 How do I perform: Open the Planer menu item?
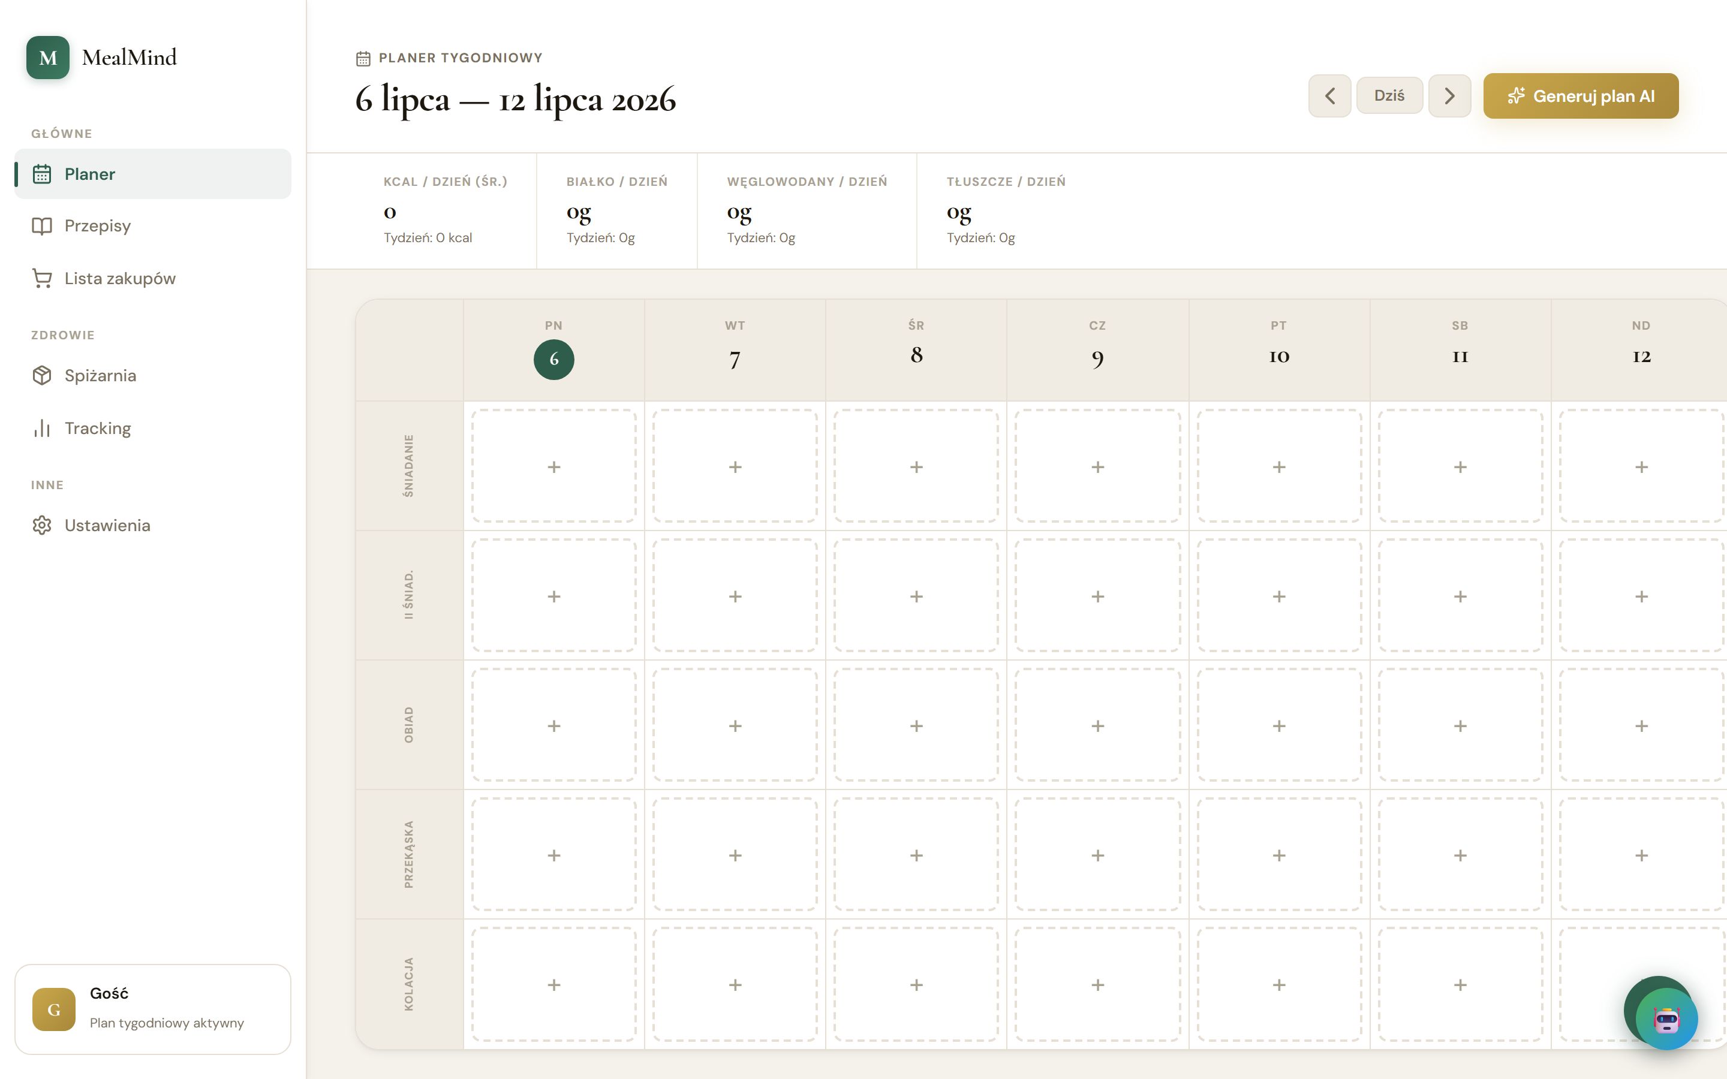[x=153, y=174]
